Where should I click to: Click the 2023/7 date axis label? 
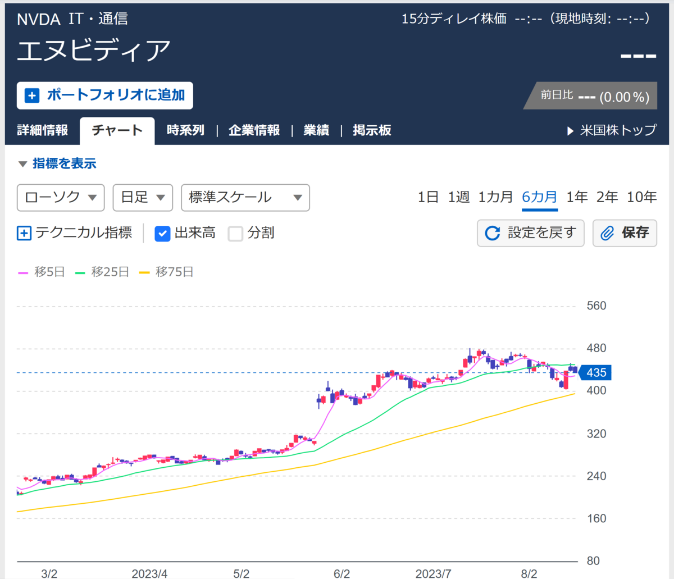tap(433, 573)
